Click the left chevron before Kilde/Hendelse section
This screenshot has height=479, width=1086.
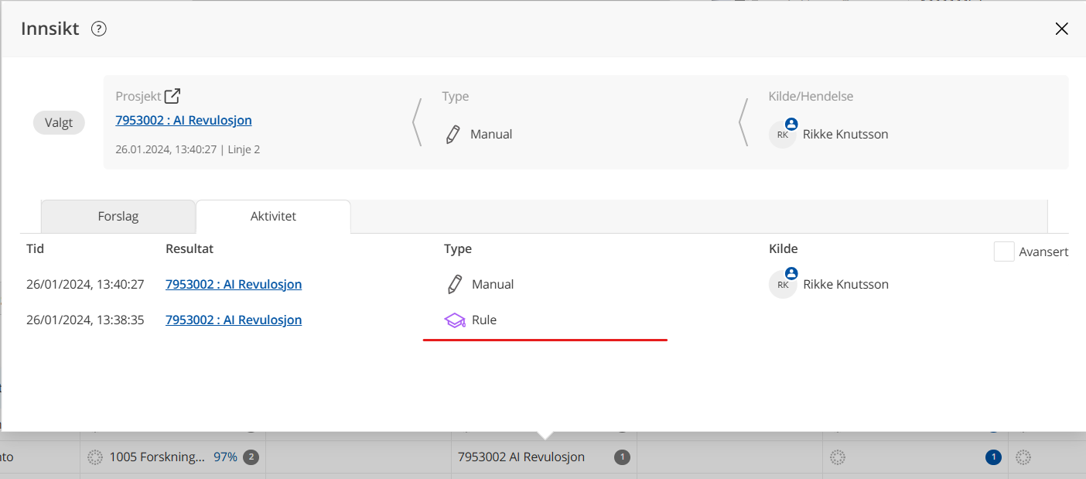tap(744, 122)
